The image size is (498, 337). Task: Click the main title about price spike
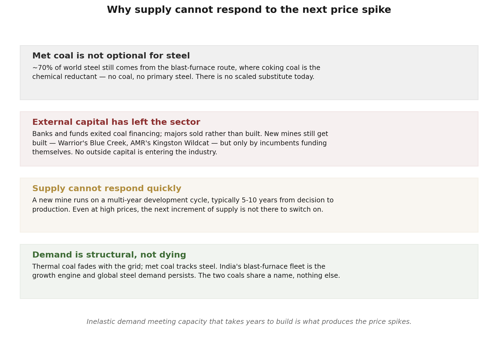pos(249,10)
